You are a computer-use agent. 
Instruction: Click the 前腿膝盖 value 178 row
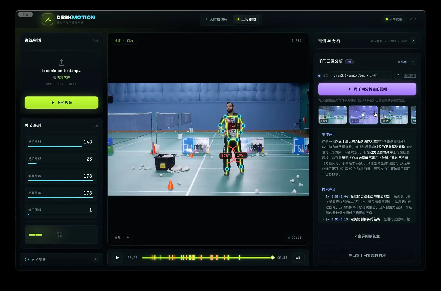click(61, 177)
